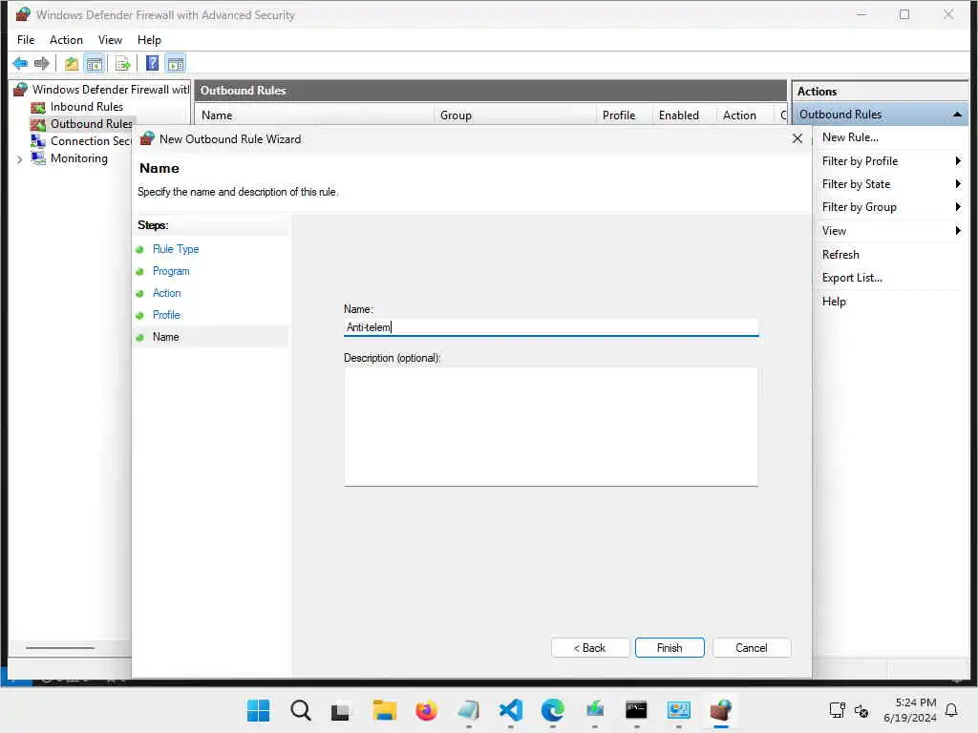Click Refresh in Actions pane

pos(840,254)
